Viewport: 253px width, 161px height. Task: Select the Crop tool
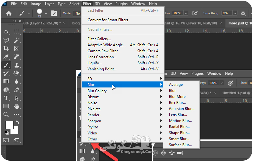[x=6, y=48]
